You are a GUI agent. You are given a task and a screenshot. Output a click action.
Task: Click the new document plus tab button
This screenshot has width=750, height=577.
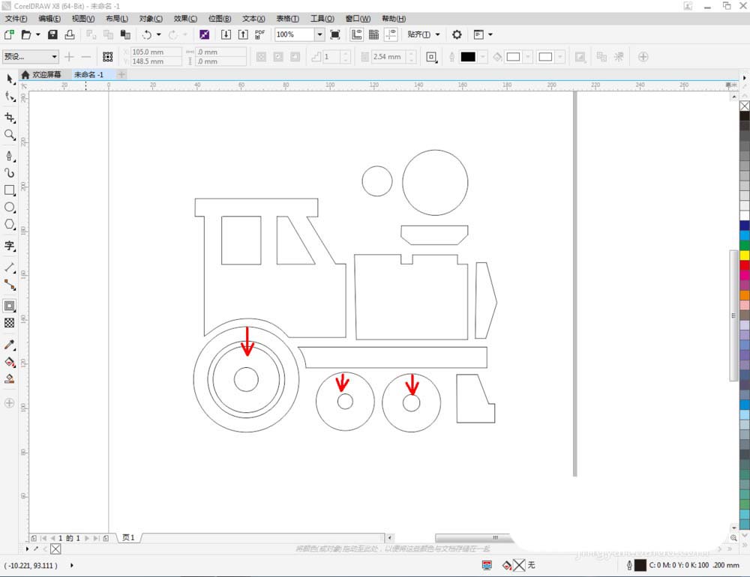tap(121, 75)
